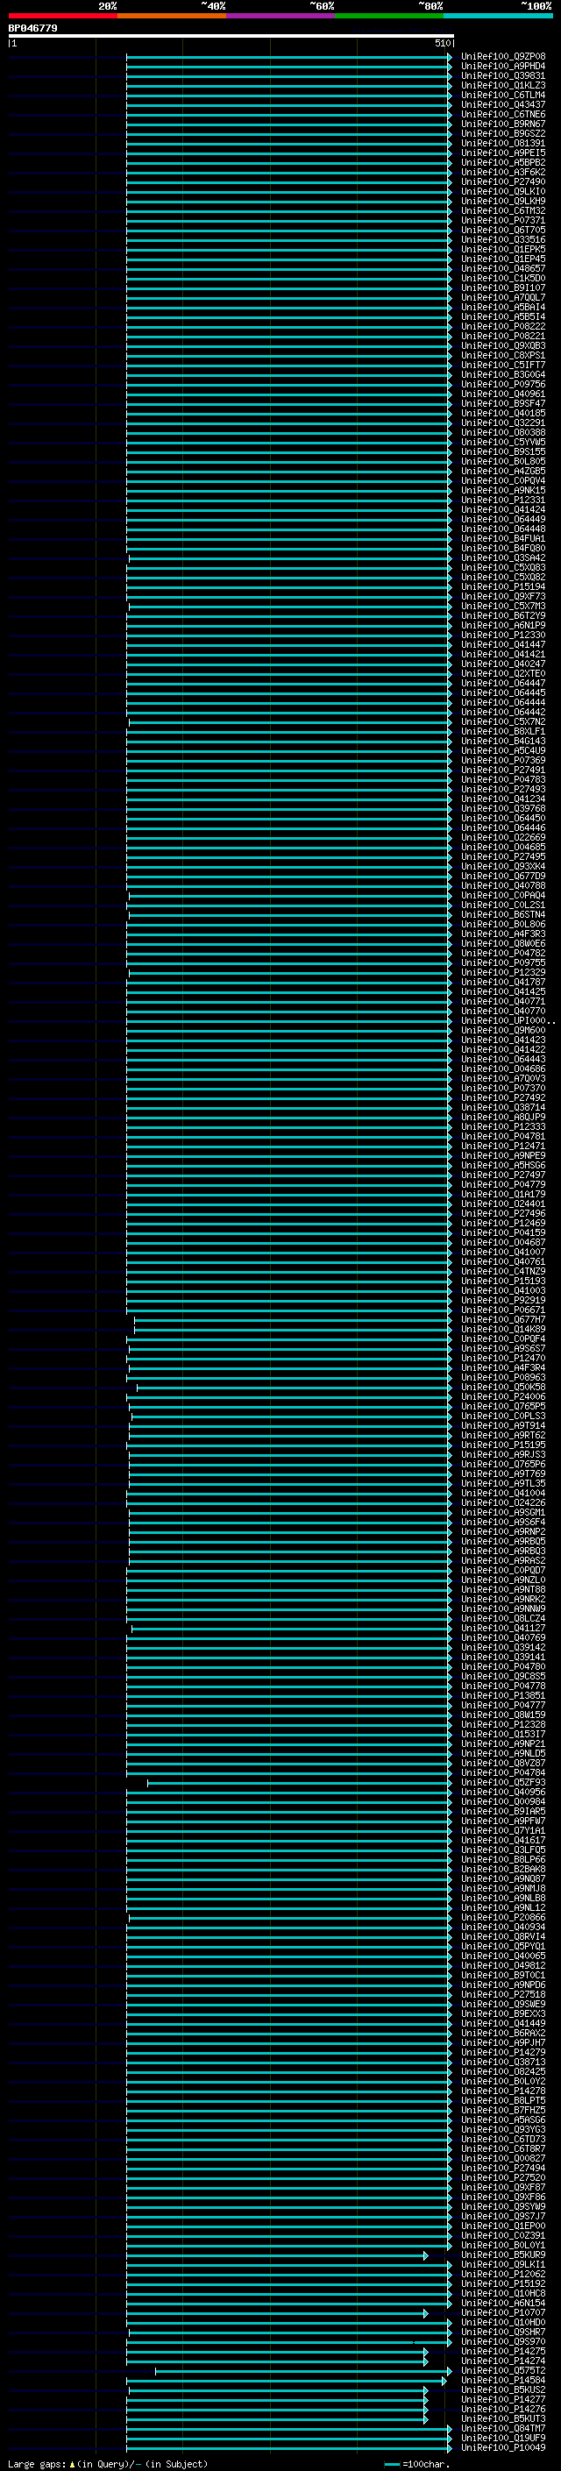Open hit UniRef100_A9PHD4
This screenshot has height=2471, width=561.
coord(502,67)
